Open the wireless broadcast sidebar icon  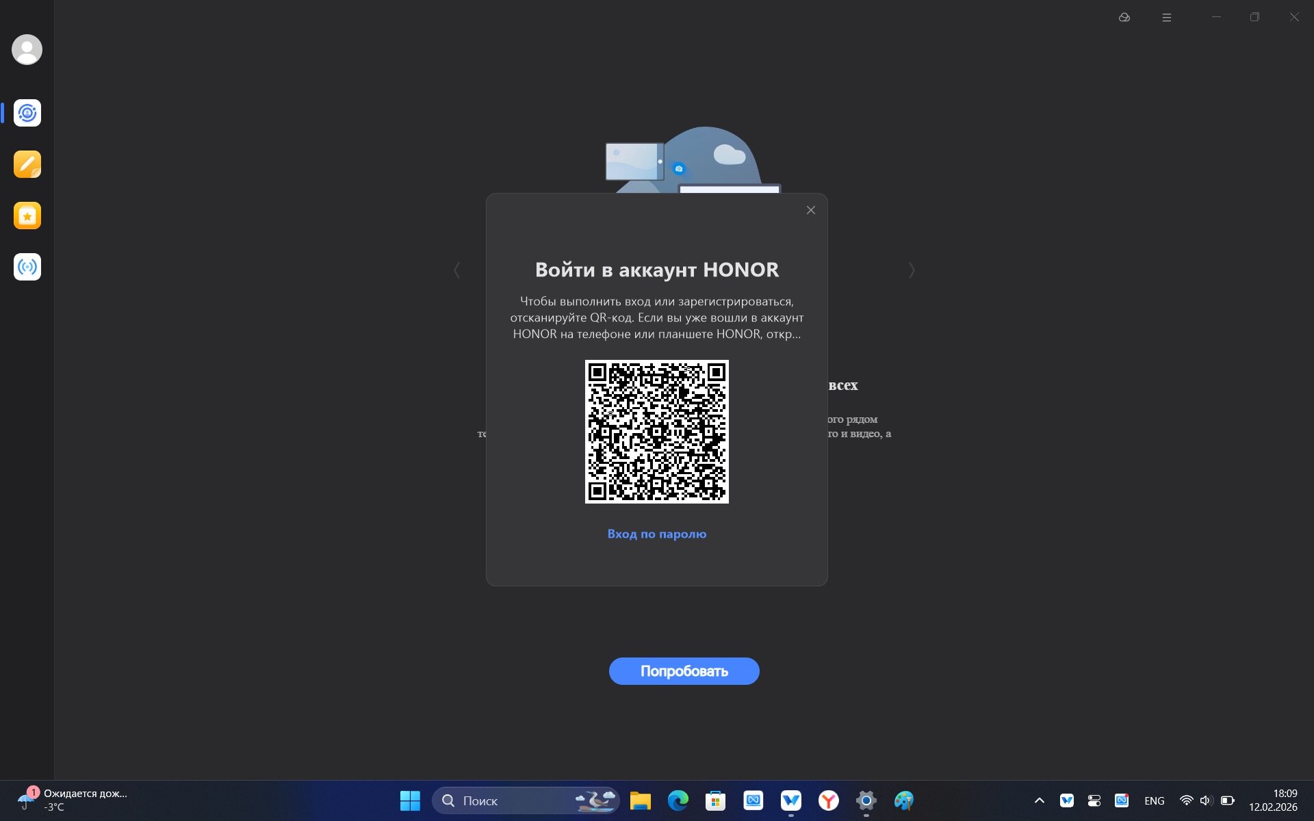[x=27, y=267]
